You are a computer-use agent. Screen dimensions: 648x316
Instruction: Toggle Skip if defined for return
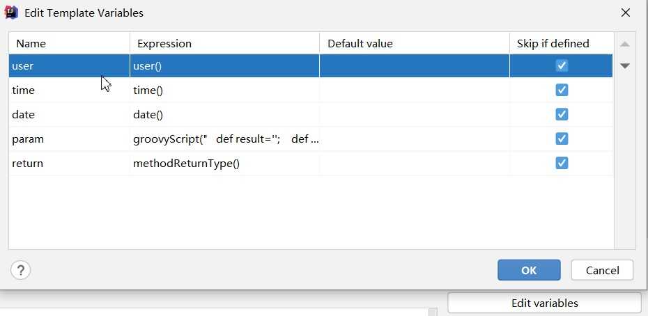[x=562, y=163]
